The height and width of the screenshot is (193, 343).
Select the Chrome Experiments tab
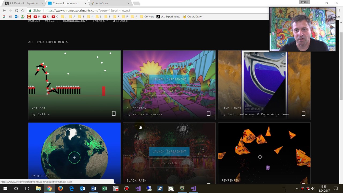67,3
